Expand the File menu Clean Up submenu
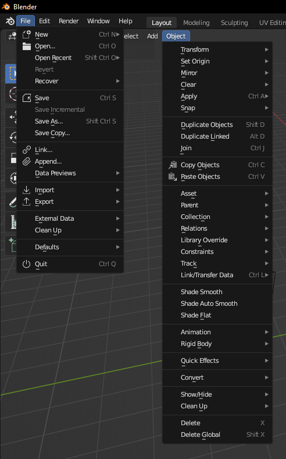Viewport: 286px width, 459px height. coord(70,231)
